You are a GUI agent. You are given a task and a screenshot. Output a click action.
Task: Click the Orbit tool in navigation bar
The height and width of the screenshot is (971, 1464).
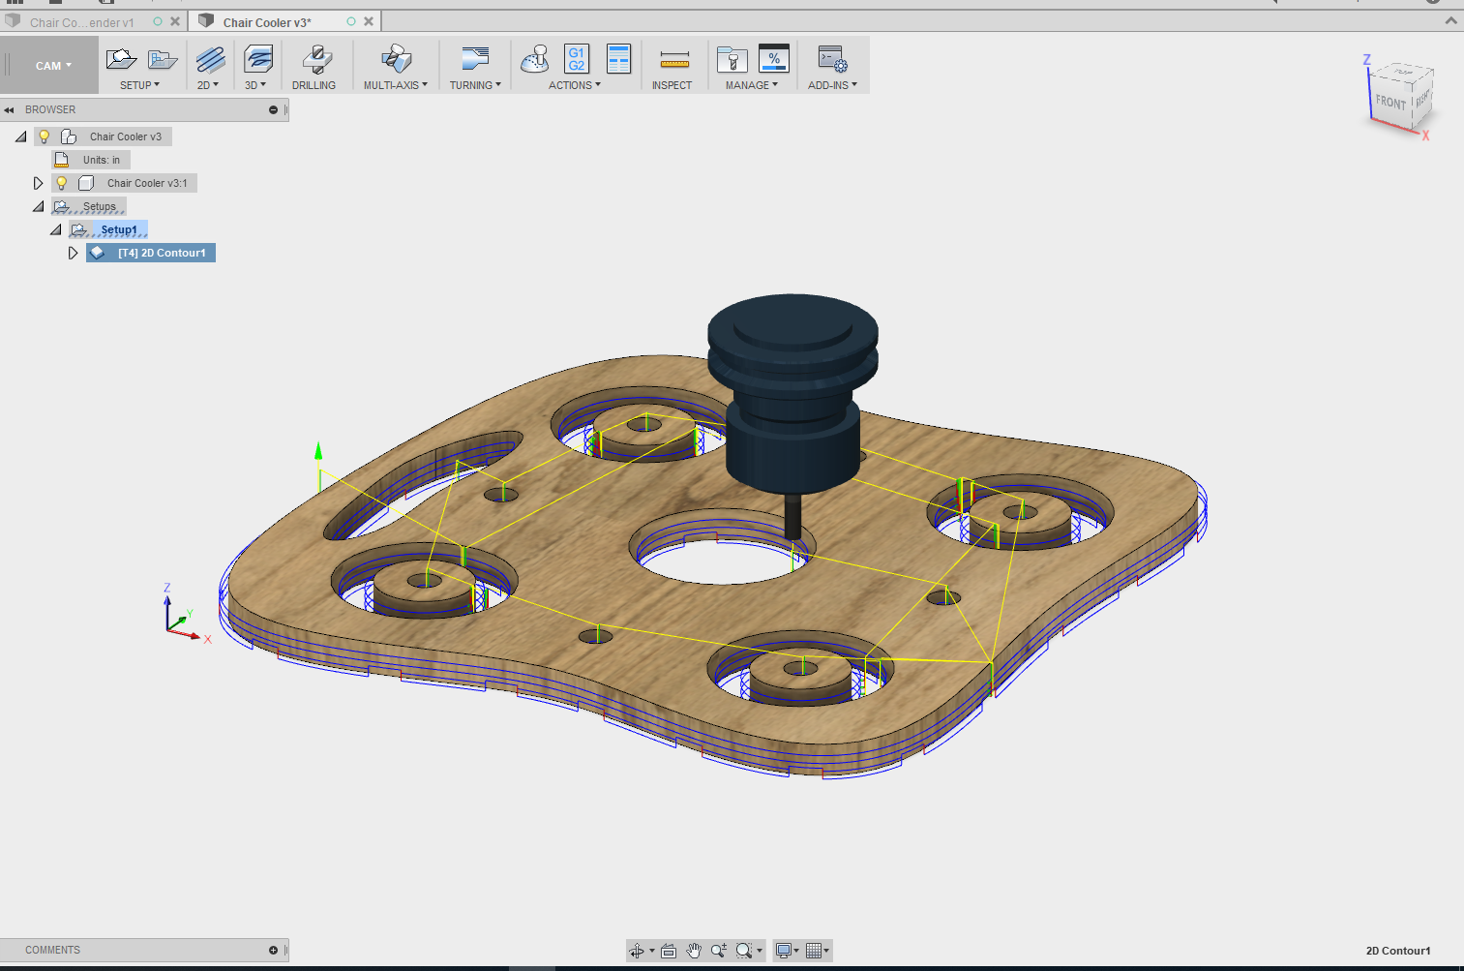637,951
